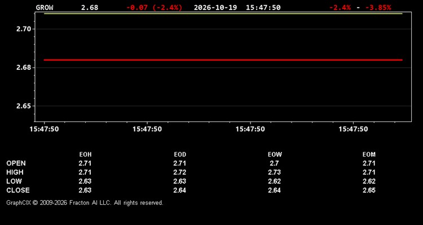
Task: Click the EOW OPEN value 2.7
Action: click(x=274, y=163)
